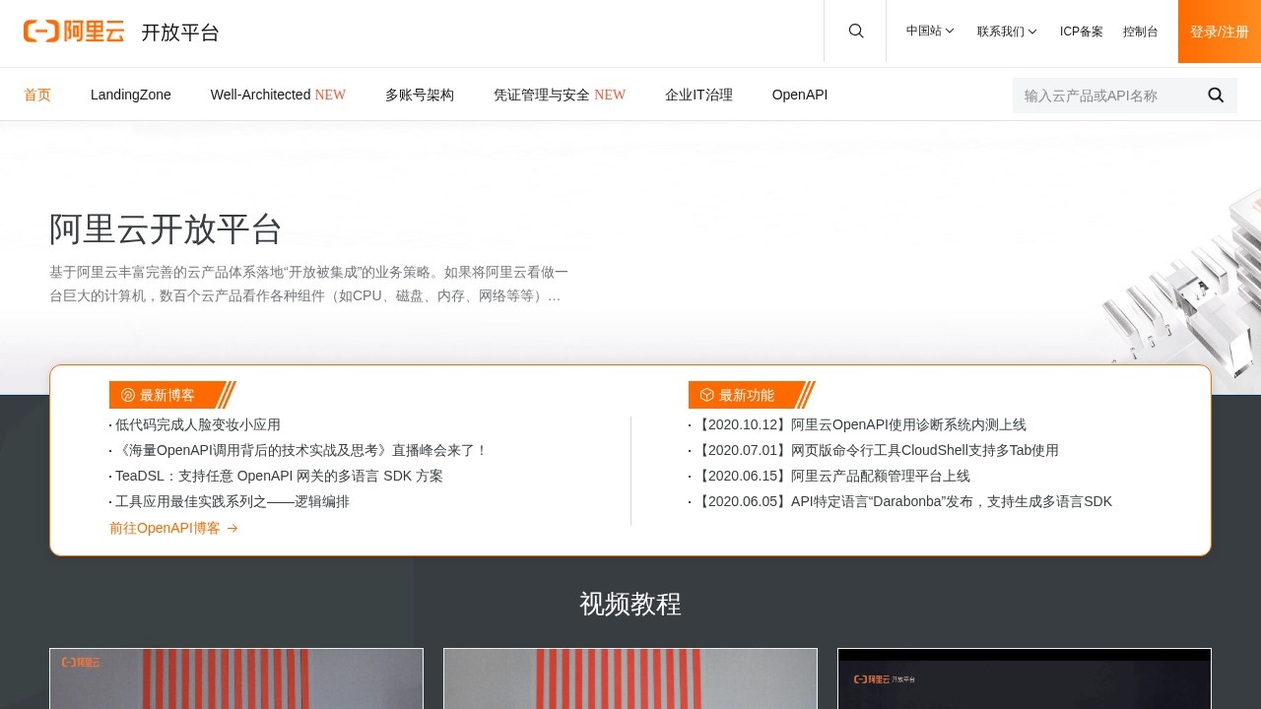Click the Alibaba Cloud logo

point(74,32)
